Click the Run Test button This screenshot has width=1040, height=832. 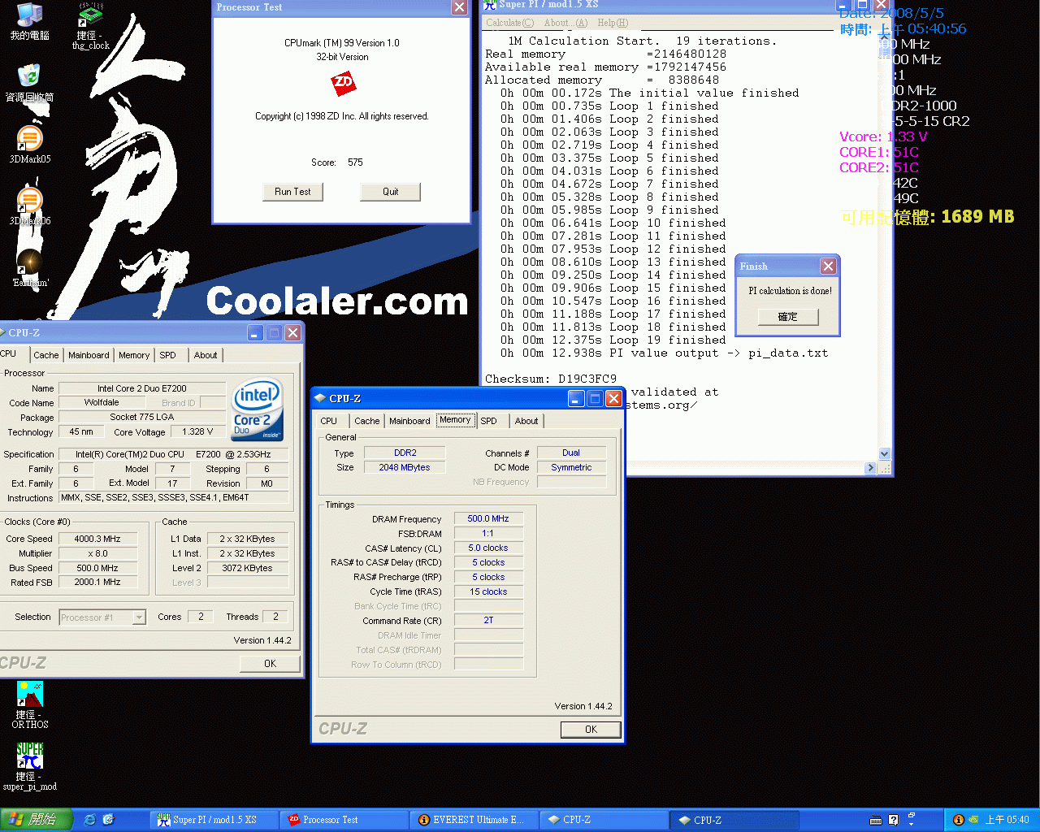[x=292, y=192]
